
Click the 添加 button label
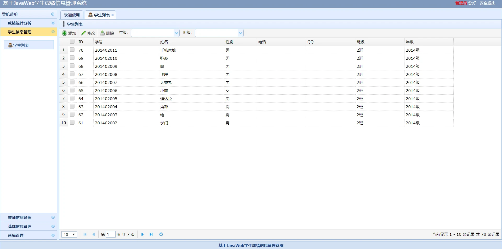point(72,33)
